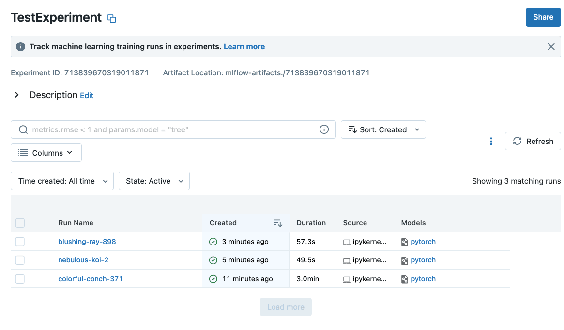Expand the Description section chevron
The height and width of the screenshot is (330, 564).
click(x=16, y=95)
